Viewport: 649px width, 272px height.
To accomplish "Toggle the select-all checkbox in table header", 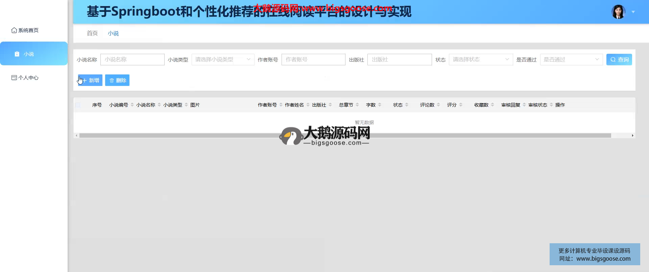I will click(x=78, y=105).
